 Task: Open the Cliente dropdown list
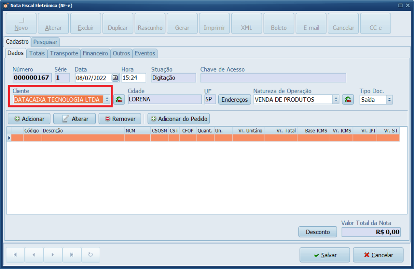(x=107, y=99)
